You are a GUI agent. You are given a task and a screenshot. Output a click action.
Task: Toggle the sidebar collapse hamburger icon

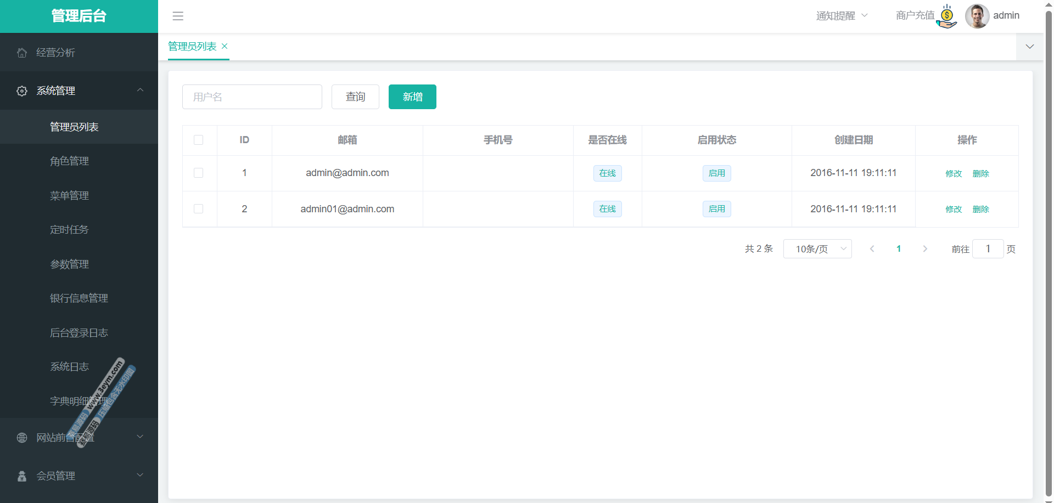[x=178, y=16]
